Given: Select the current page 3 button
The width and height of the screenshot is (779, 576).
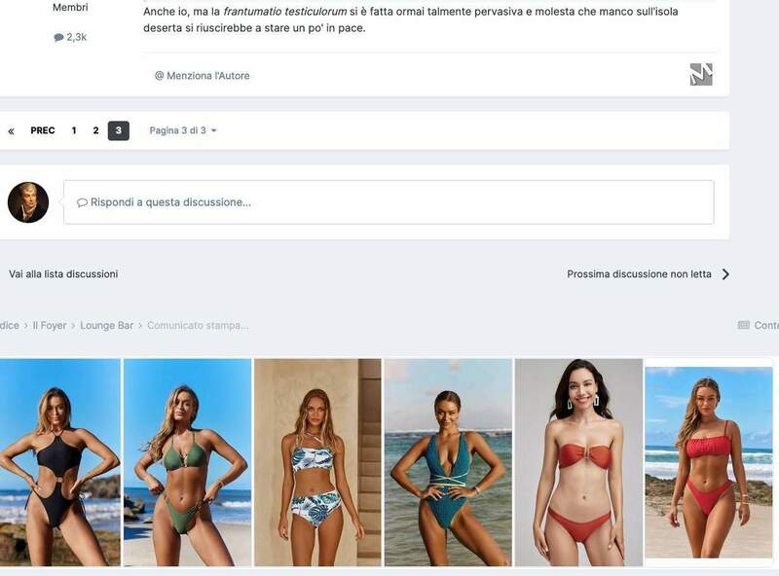Looking at the screenshot, I should [x=118, y=130].
